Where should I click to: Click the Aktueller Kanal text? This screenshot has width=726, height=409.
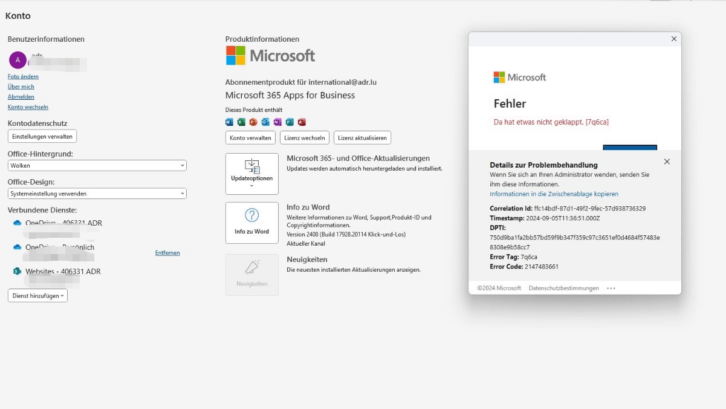point(306,244)
